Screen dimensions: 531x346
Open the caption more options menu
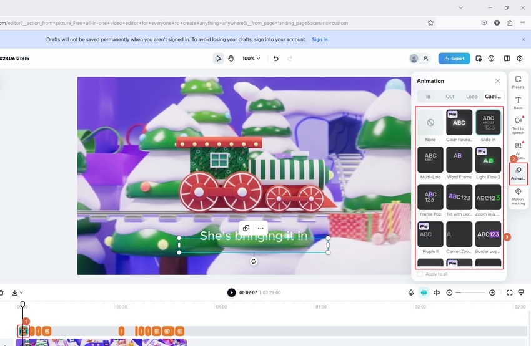261,228
